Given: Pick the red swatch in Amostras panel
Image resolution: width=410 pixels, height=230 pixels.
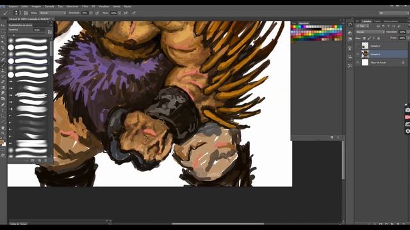Looking at the screenshot, I should tap(293, 27).
